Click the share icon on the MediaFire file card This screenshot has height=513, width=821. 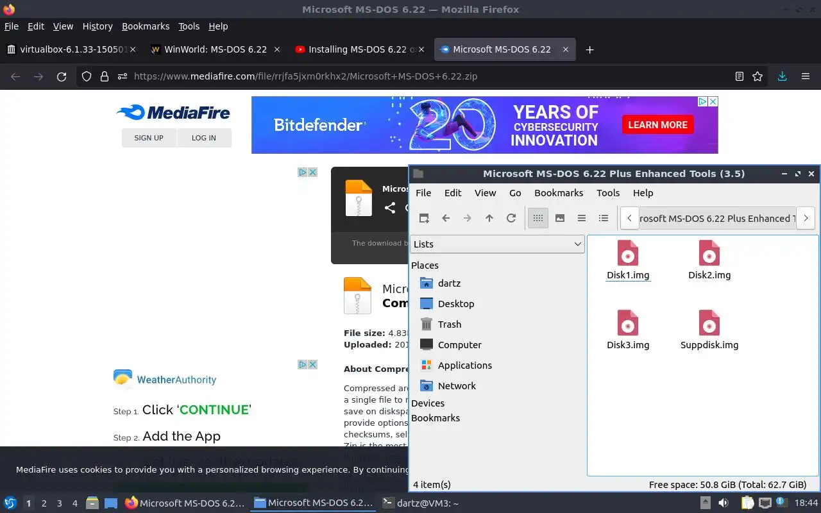click(390, 207)
